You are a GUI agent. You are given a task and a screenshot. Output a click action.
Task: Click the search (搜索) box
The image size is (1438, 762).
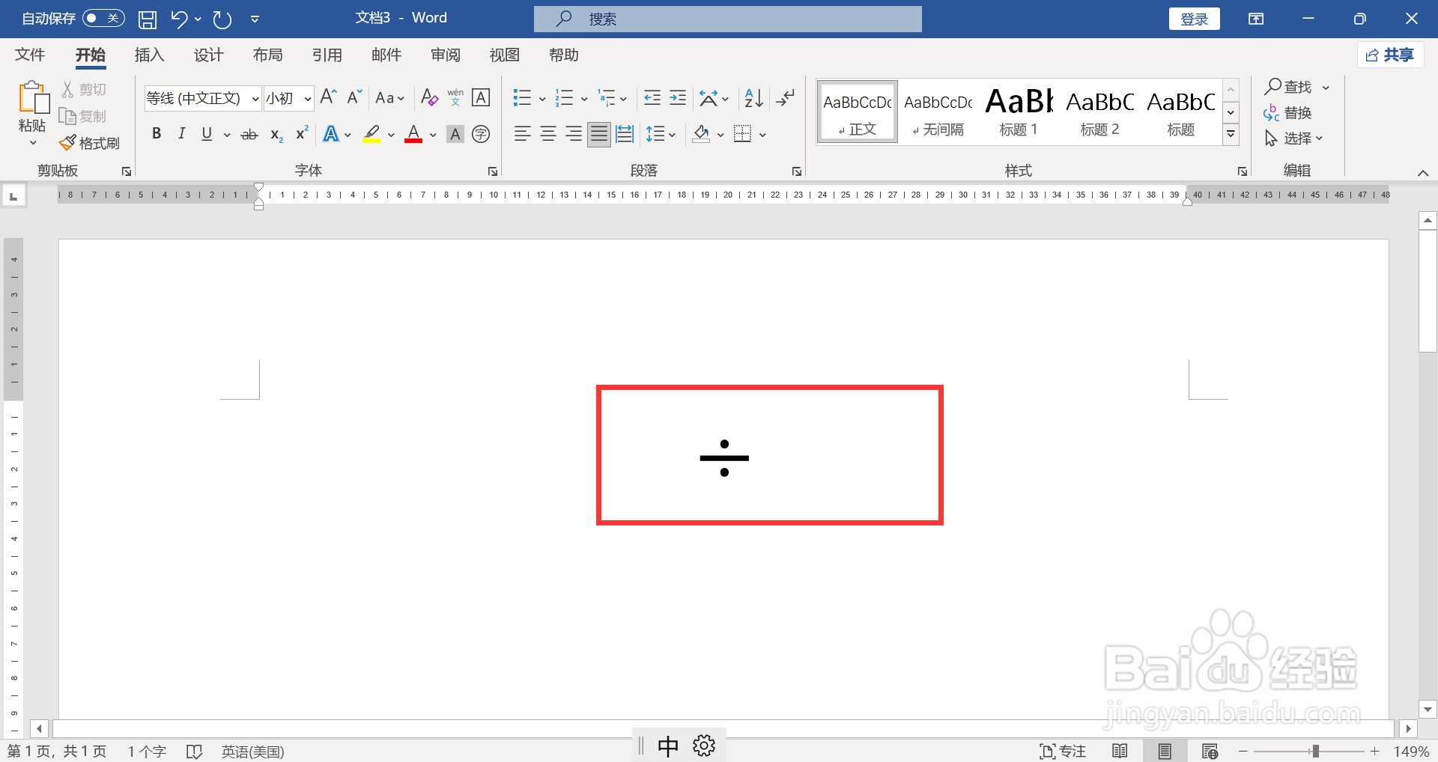[727, 19]
